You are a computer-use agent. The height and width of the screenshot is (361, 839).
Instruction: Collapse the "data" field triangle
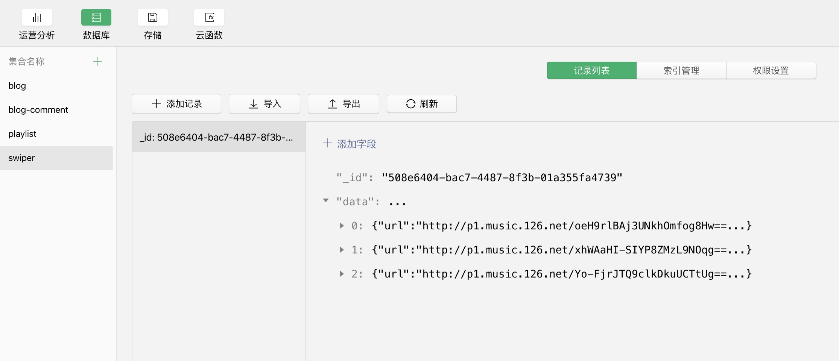(326, 200)
